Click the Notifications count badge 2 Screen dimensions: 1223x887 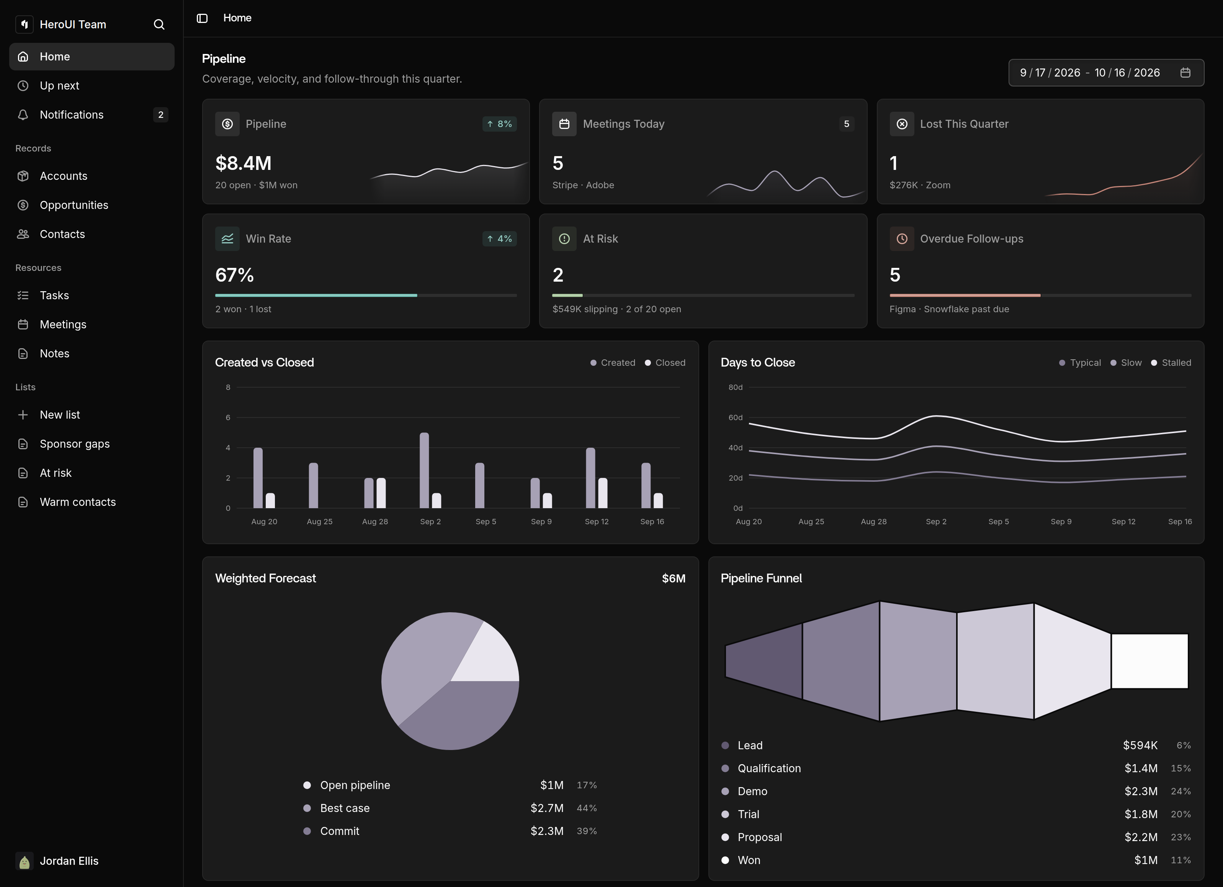[161, 115]
